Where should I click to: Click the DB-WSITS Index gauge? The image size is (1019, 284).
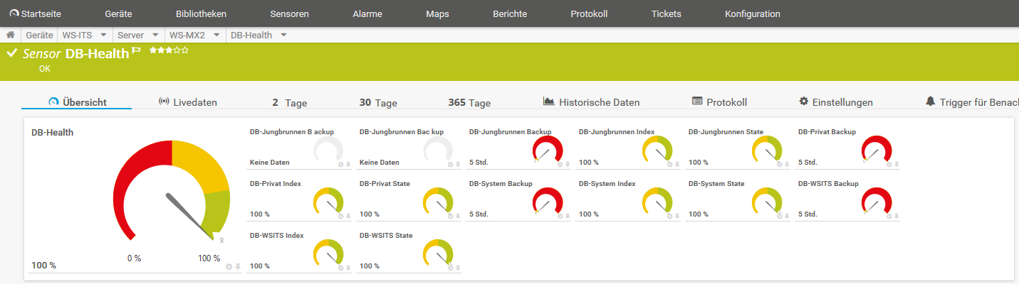(328, 253)
